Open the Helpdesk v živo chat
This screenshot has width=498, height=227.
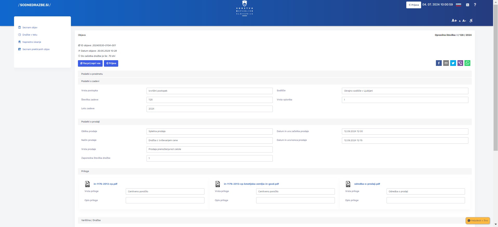click(477, 221)
